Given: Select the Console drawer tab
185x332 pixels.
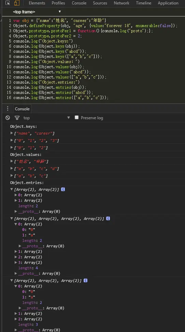Looking at the screenshot, I should (22, 109).
